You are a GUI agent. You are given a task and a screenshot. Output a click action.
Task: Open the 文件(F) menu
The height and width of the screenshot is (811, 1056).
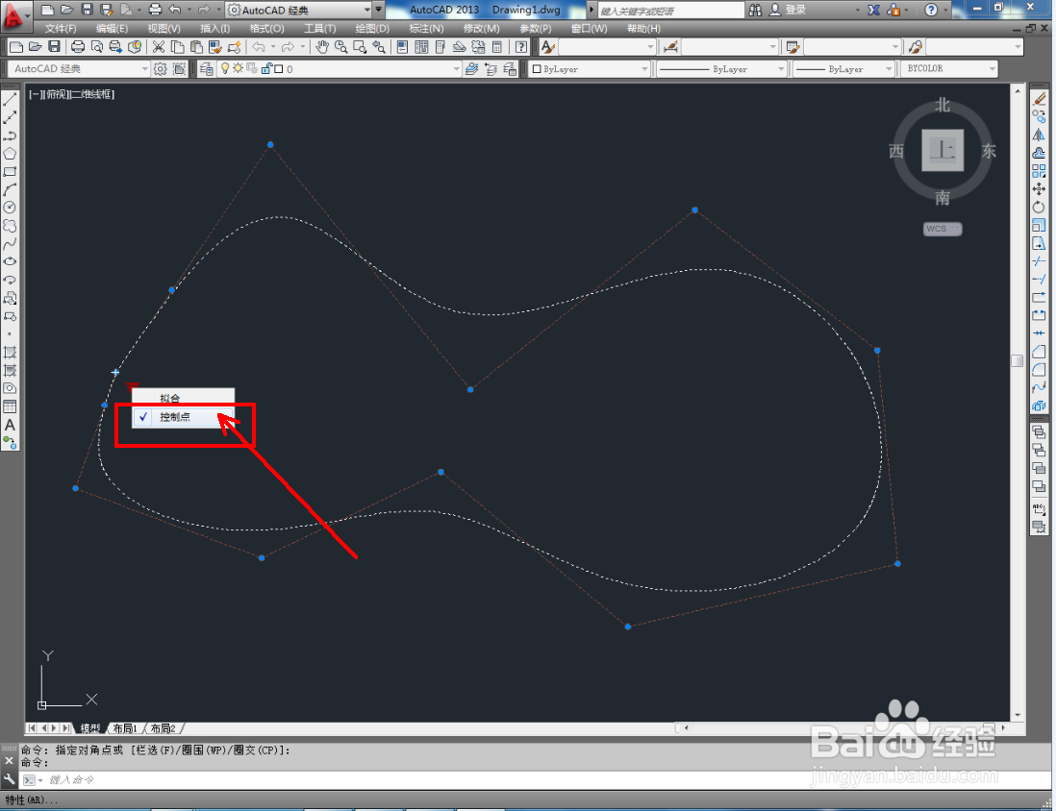pos(61,29)
